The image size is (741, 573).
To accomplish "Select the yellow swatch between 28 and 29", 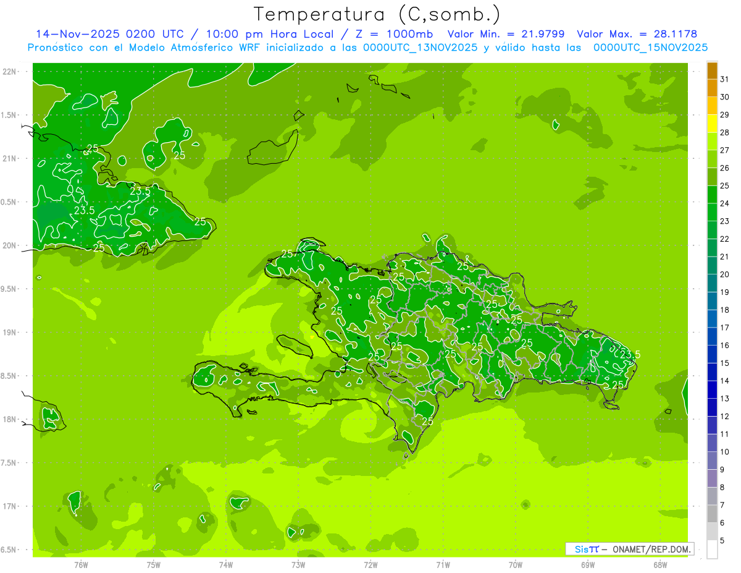I will (712, 124).
